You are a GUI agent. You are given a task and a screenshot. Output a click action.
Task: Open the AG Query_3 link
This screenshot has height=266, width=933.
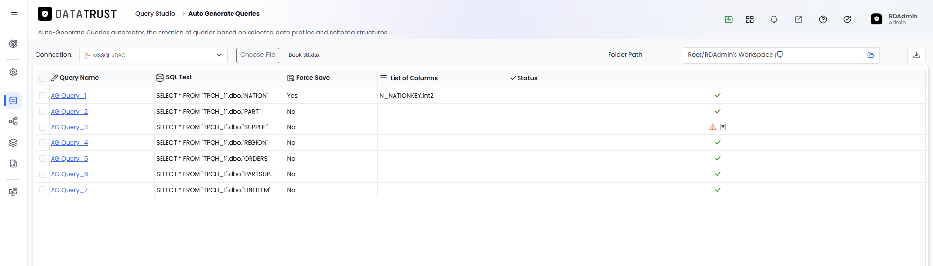tap(69, 127)
